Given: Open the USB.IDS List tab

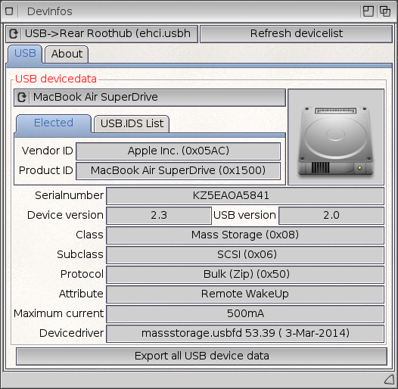Looking at the screenshot, I should pyautogui.click(x=132, y=123).
